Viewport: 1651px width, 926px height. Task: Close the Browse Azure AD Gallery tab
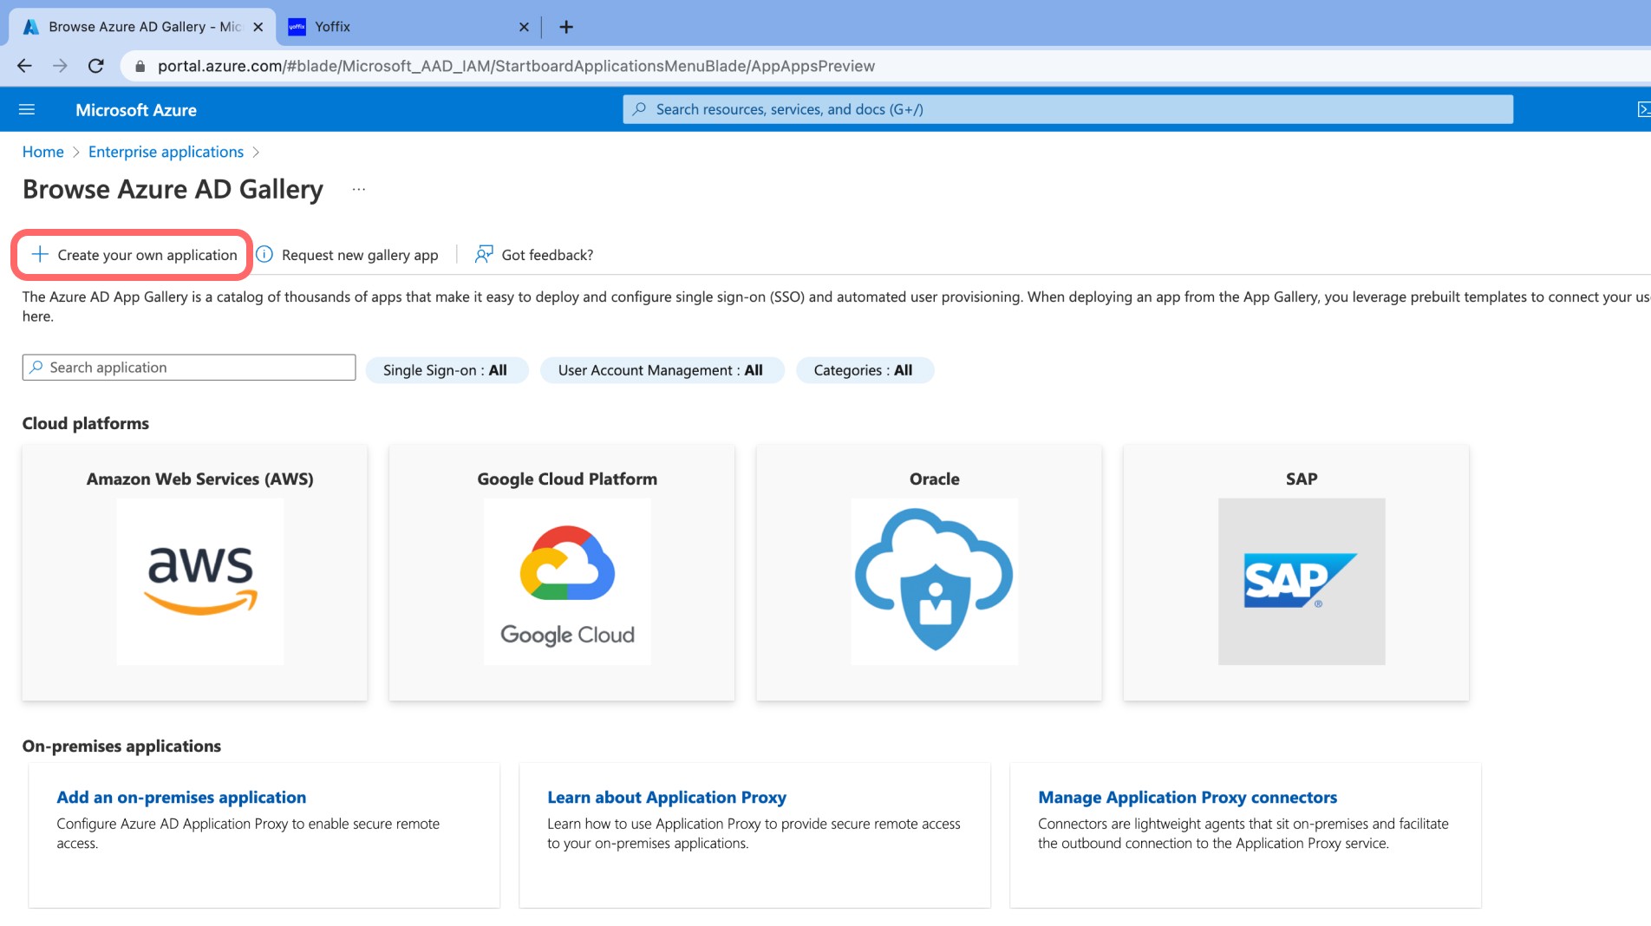coord(258,27)
